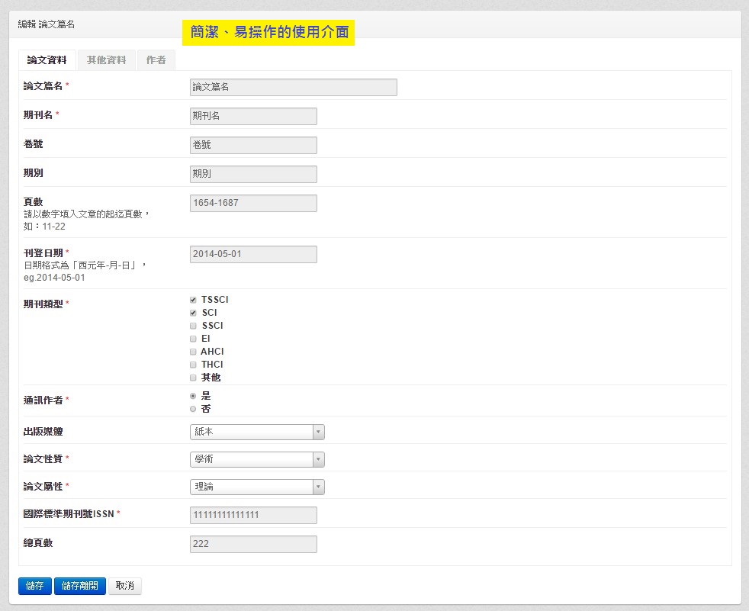This screenshot has width=749, height=611.
Task: Uncheck the SCI journal type
Action: pyautogui.click(x=194, y=313)
